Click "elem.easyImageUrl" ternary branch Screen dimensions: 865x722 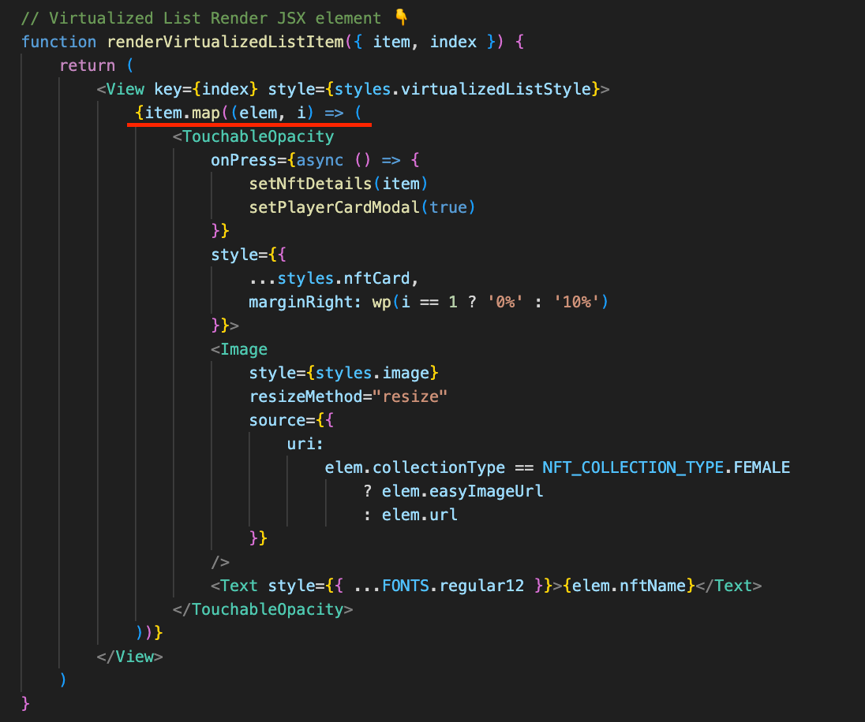click(462, 491)
